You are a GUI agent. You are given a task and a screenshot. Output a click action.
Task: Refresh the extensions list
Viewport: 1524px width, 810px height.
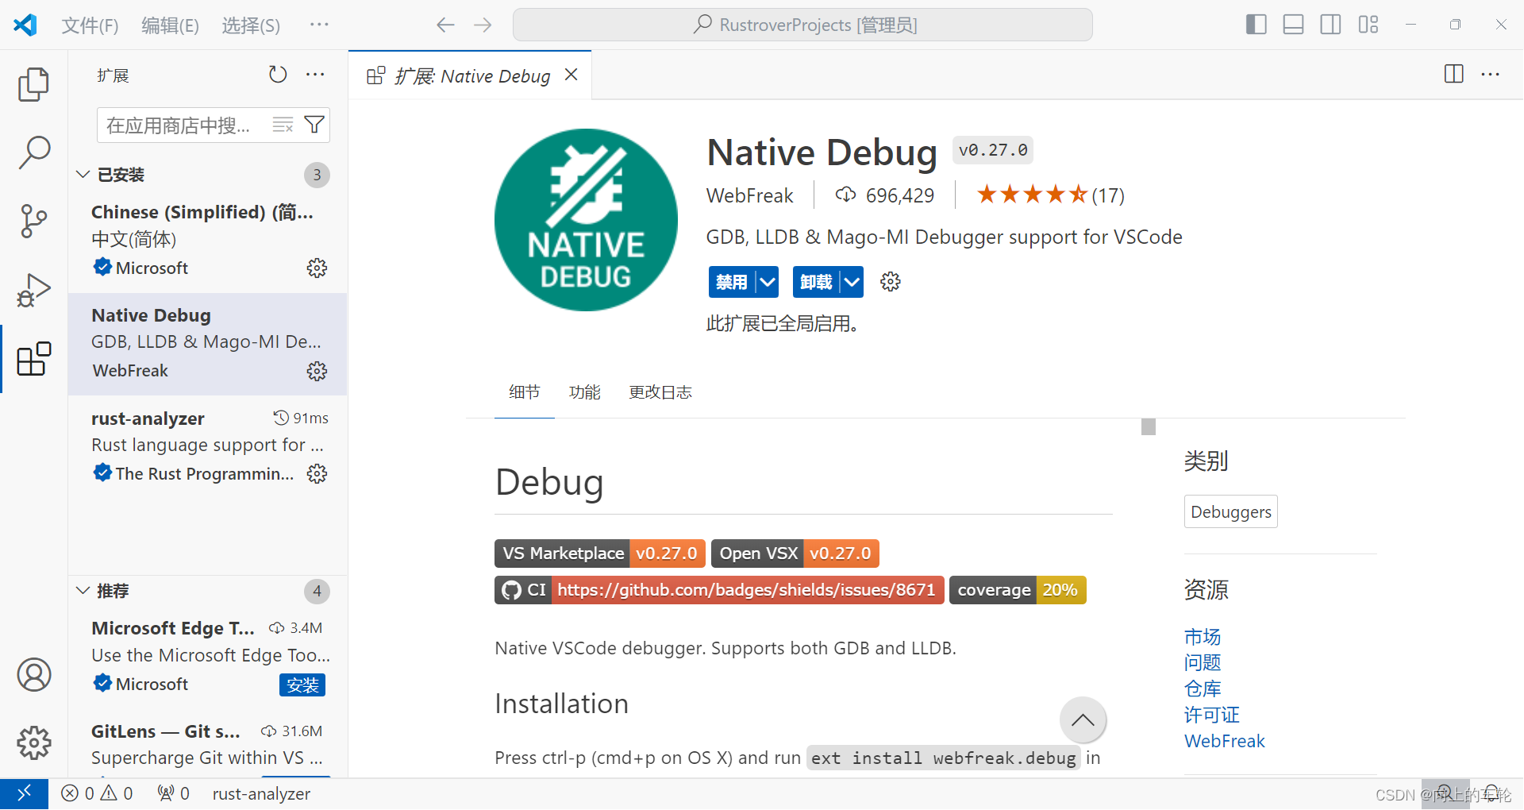click(x=278, y=75)
